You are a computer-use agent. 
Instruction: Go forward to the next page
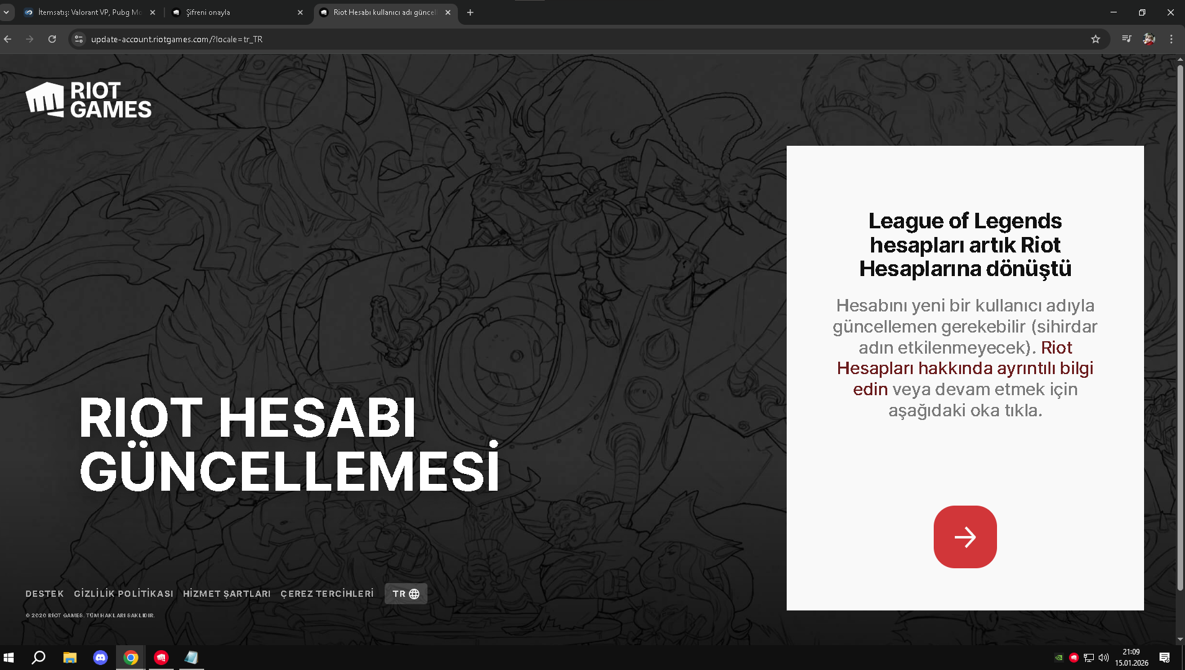coord(30,39)
